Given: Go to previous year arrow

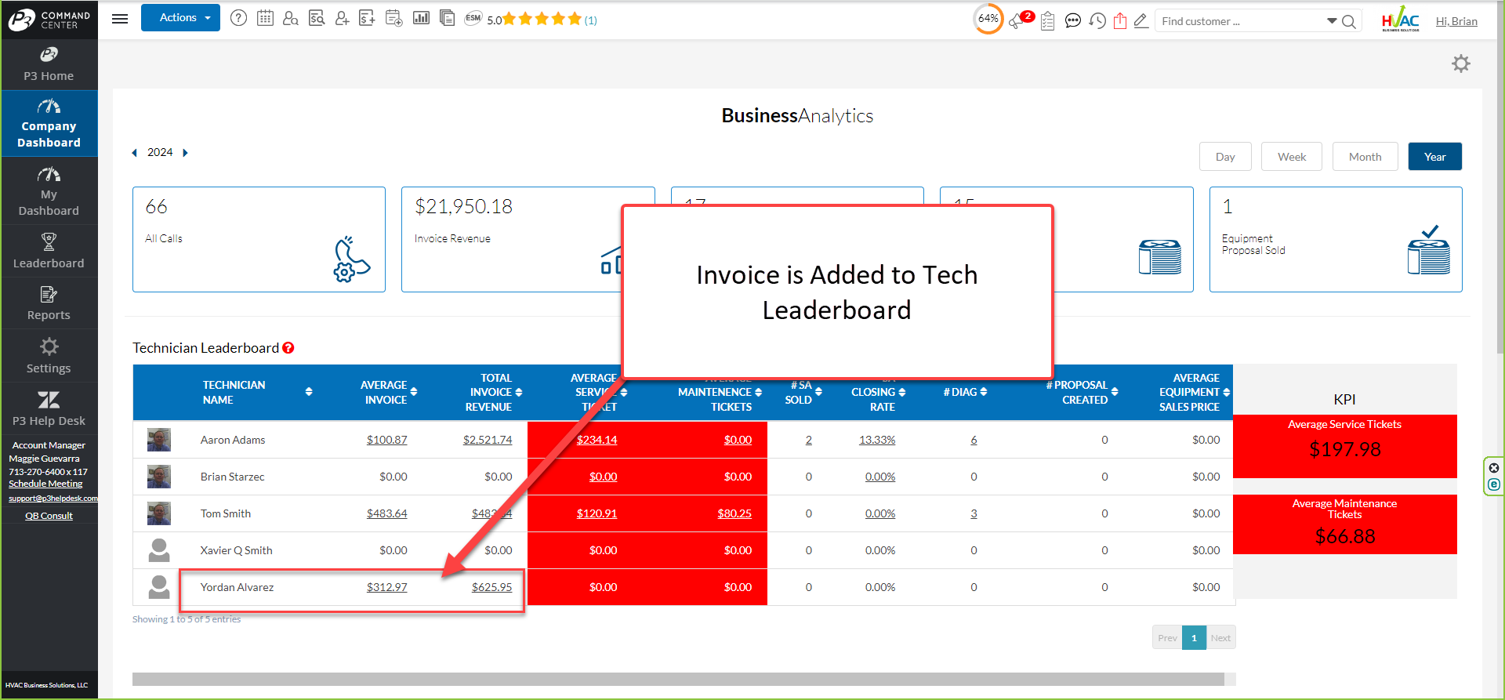Looking at the screenshot, I should (134, 153).
